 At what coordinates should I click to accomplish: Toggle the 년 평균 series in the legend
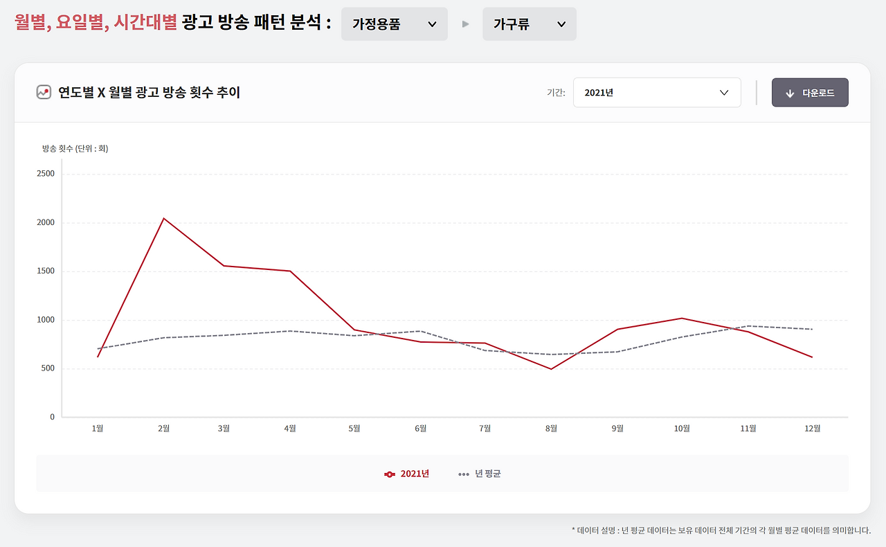click(479, 474)
